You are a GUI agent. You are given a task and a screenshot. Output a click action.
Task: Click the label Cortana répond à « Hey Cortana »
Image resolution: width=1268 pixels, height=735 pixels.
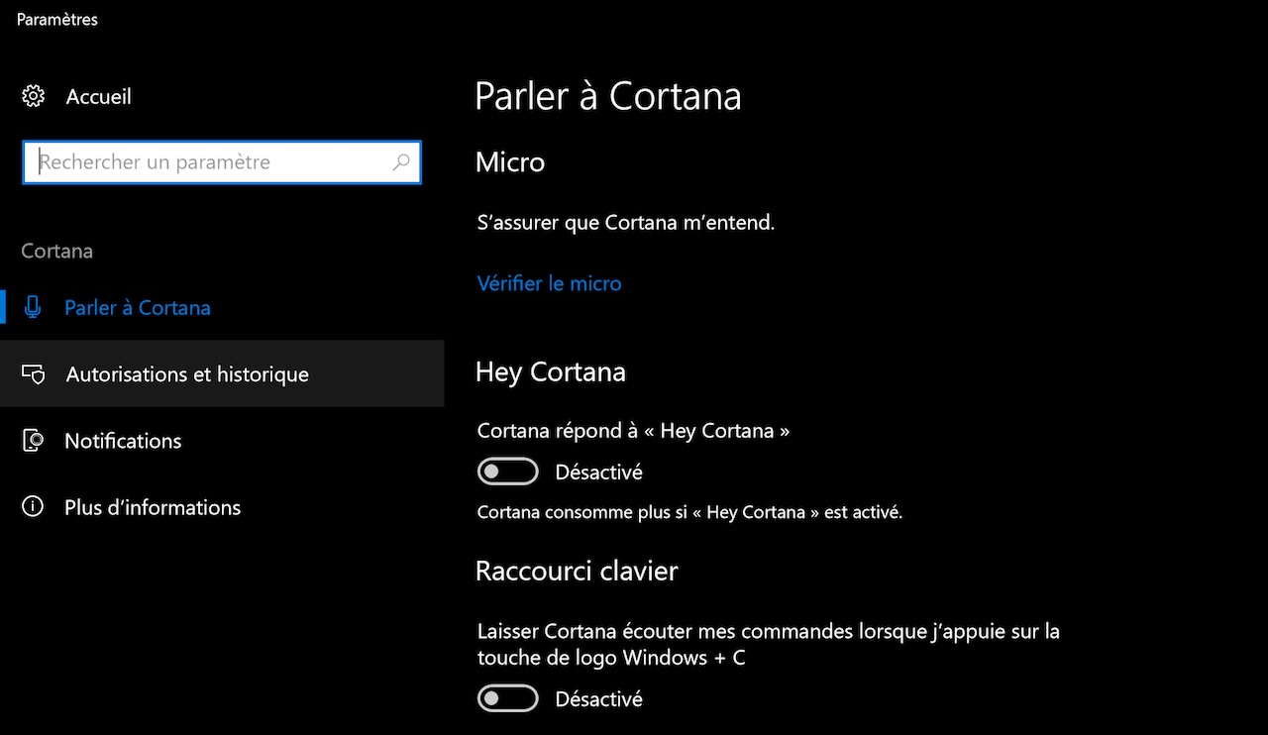click(x=634, y=431)
